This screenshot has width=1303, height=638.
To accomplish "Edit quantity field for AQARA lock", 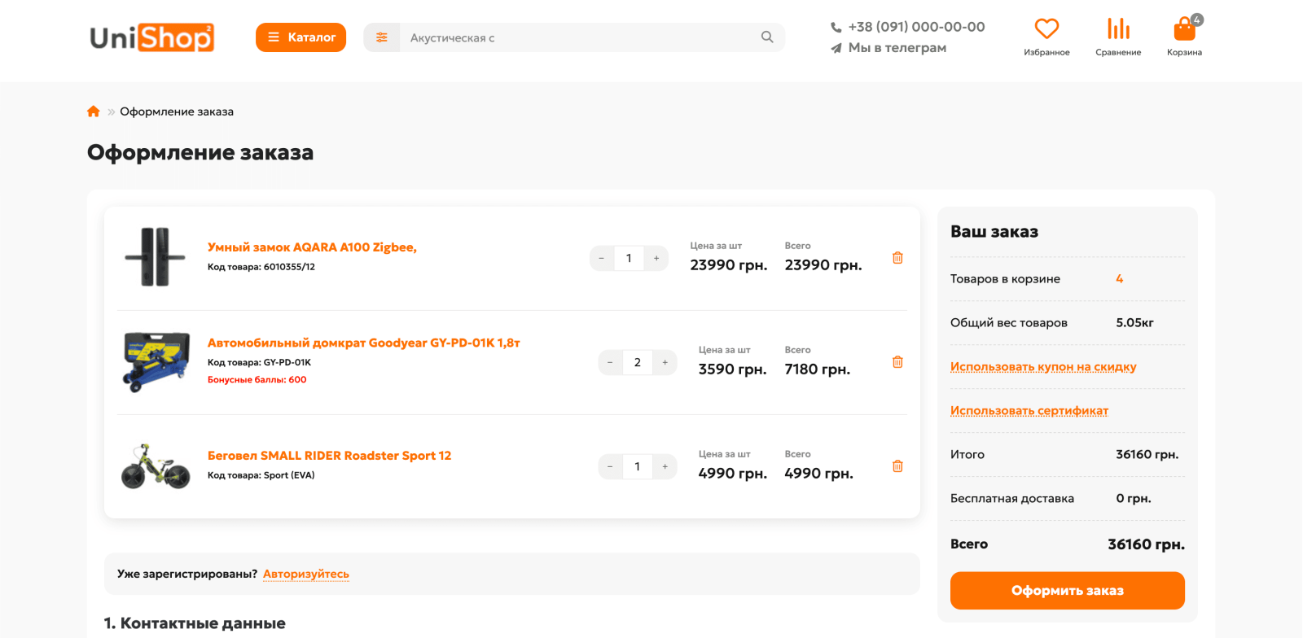I will pyautogui.click(x=629, y=258).
